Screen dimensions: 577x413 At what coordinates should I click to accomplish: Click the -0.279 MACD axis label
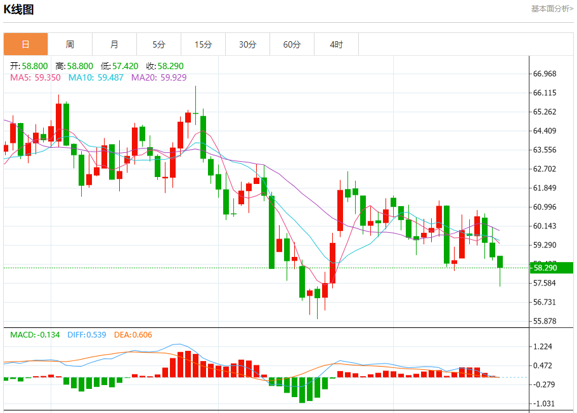click(x=543, y=384)
